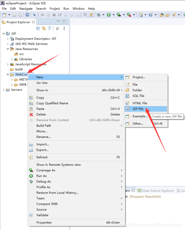This screenshot has height=230, width=185.
Task: Click the Collapse All icon in Project Explorer
Action: (38, 29)
